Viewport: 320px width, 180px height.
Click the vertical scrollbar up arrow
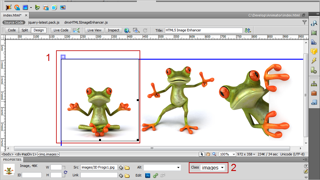pyautogui.click(x=306, y=43)
